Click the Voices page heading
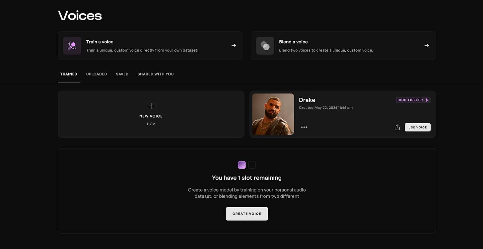 click(80, 15)
